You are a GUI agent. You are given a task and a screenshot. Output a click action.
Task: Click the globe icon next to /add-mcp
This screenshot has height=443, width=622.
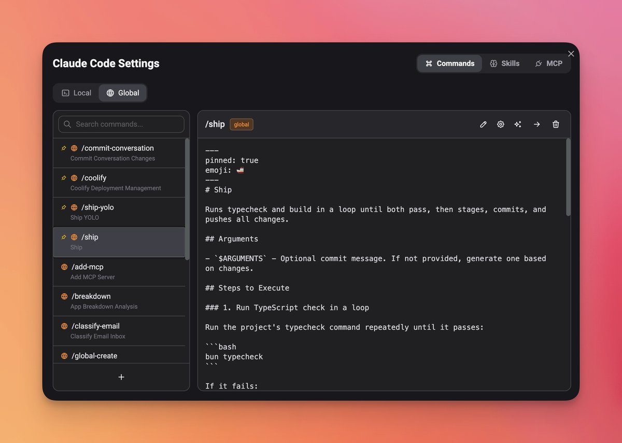point(64,267)
